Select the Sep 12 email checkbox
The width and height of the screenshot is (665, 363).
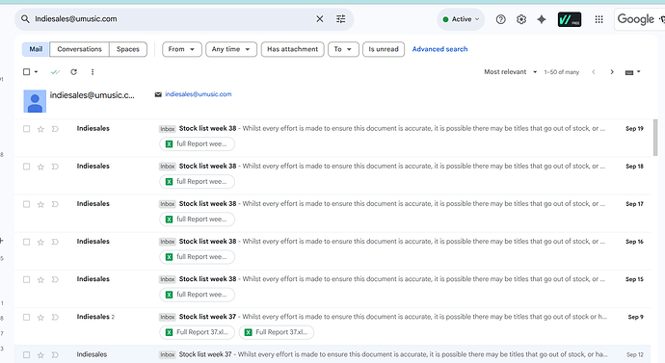point(26,355)
